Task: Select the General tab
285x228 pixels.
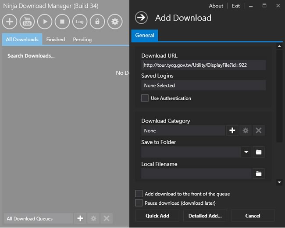Action: coord(145,35)
